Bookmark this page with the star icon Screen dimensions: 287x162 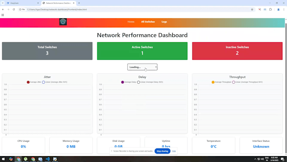(252, 9)
